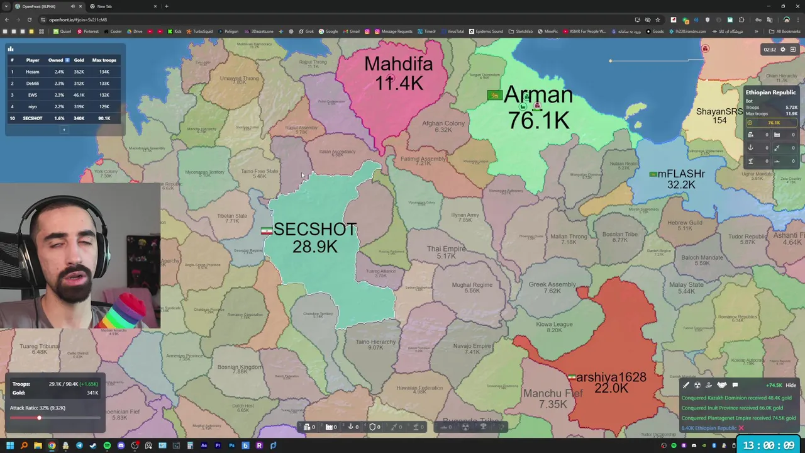This screenshot has height=453, width=805.
Task: Expand leaderboard with the plus button
Action: click(64, 130)
